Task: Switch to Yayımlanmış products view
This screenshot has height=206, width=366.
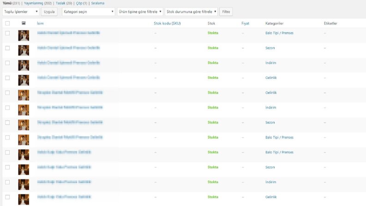Action: pyautogui.click(x=34, y=3)
